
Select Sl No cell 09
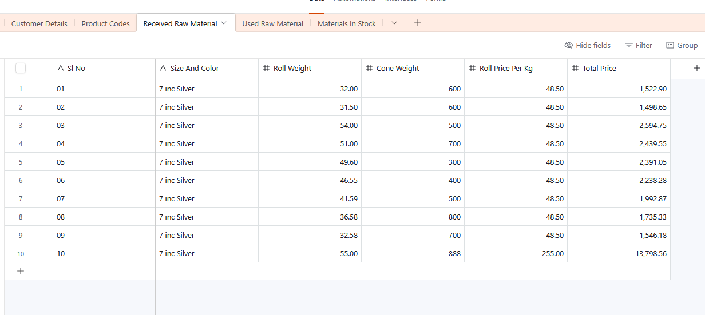pos(103,235)
